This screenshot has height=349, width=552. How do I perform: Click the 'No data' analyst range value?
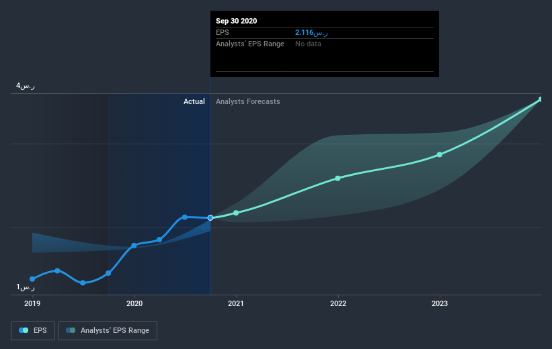point(308,44)
